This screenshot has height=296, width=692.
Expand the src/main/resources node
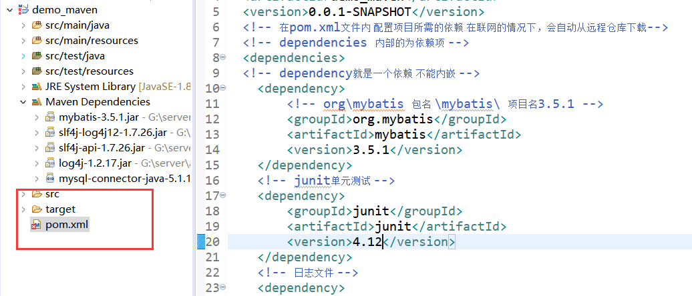(x=23, y=41)
